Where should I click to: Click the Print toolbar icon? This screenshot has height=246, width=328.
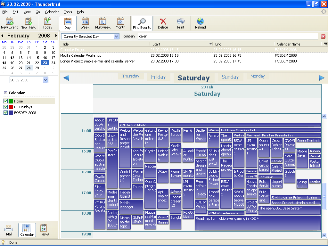click(181, 23)
